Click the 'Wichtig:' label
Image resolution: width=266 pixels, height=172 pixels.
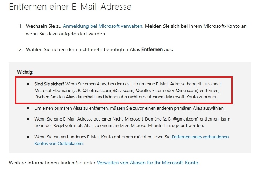[x=25, y=72]
